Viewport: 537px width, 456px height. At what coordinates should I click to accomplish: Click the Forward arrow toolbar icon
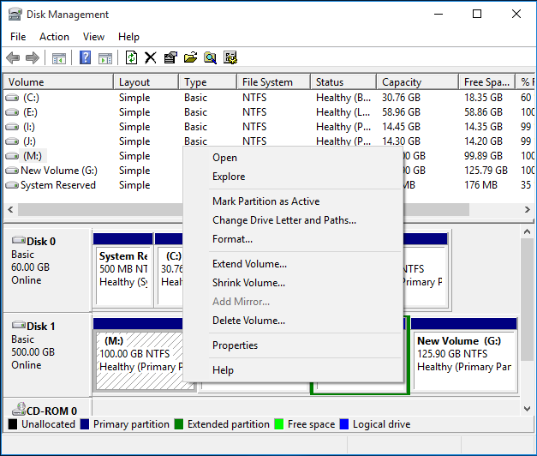(33, 57)
